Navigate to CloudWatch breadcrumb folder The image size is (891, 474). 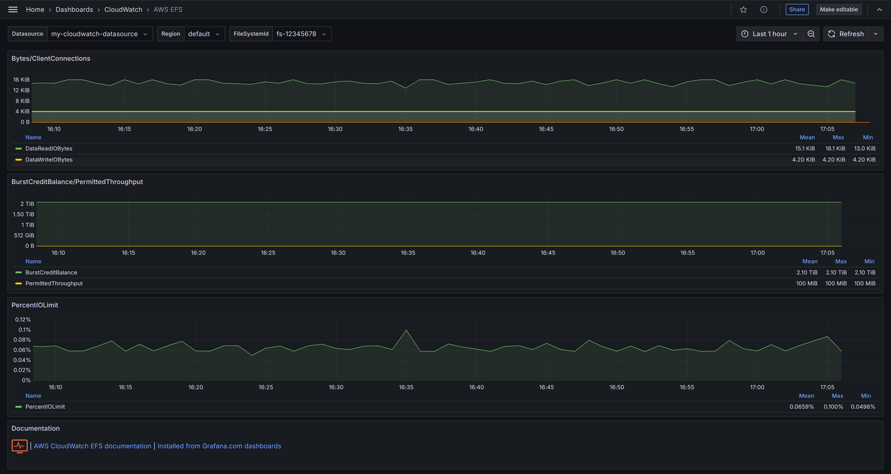coord(124,9)
